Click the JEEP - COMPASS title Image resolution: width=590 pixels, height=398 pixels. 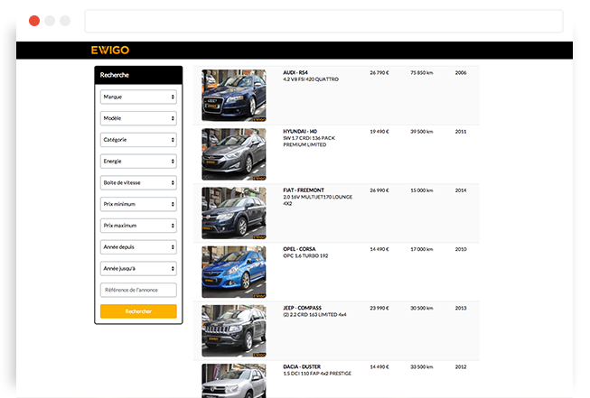tap(302, 308)
